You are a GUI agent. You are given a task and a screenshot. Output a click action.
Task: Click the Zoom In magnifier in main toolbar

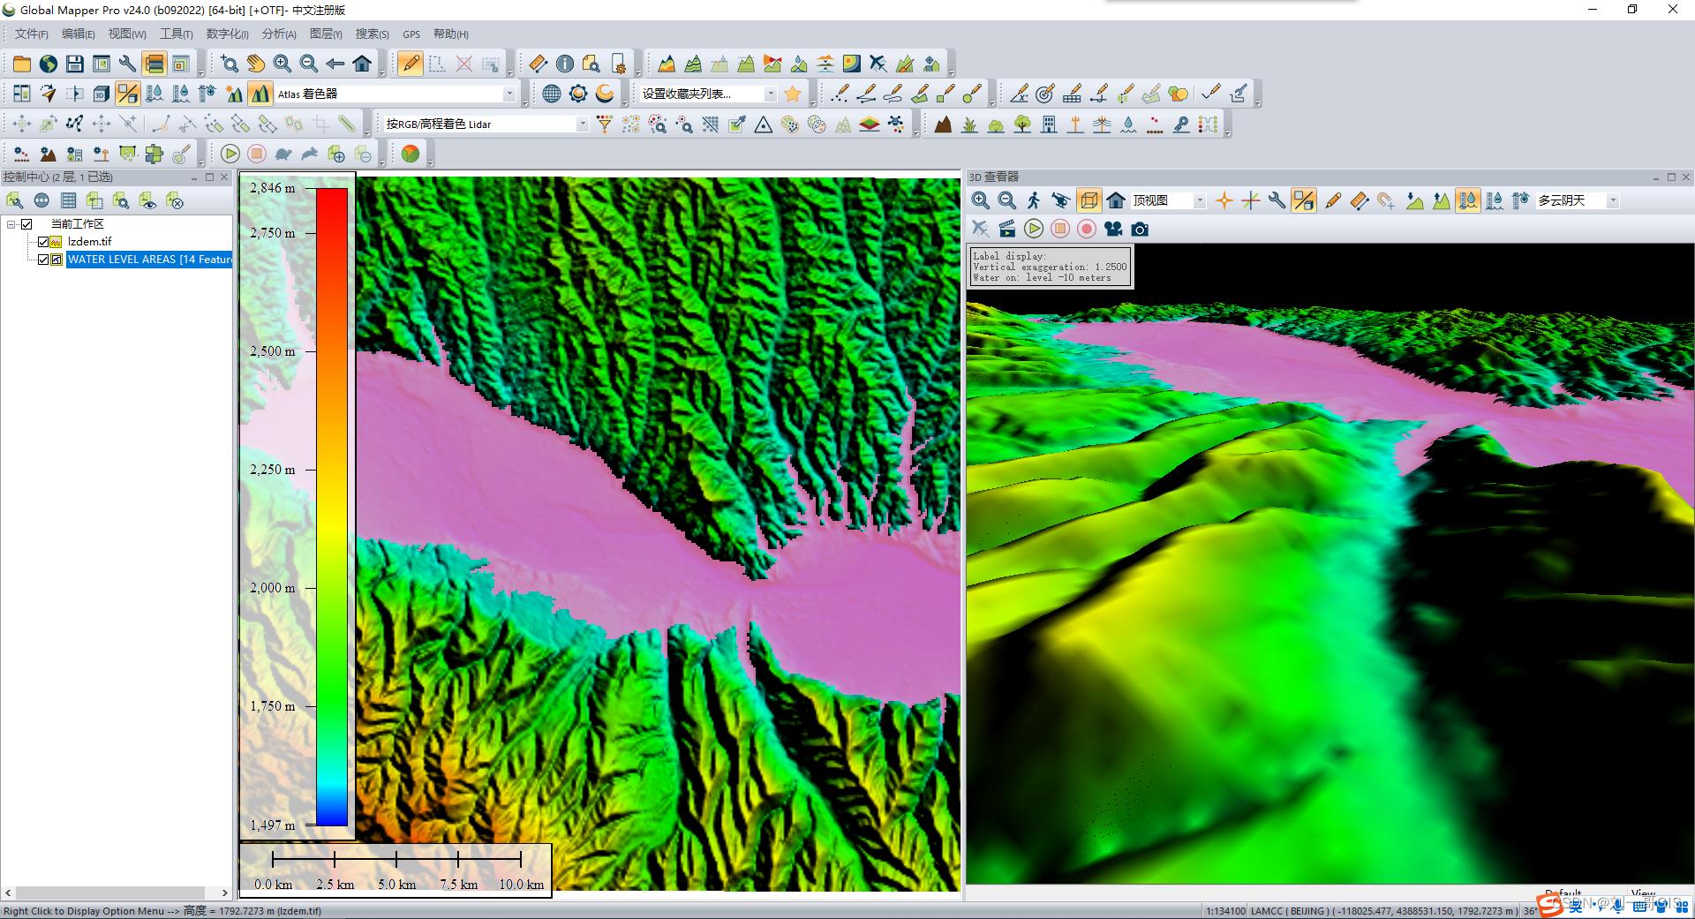tap(282, 64)
